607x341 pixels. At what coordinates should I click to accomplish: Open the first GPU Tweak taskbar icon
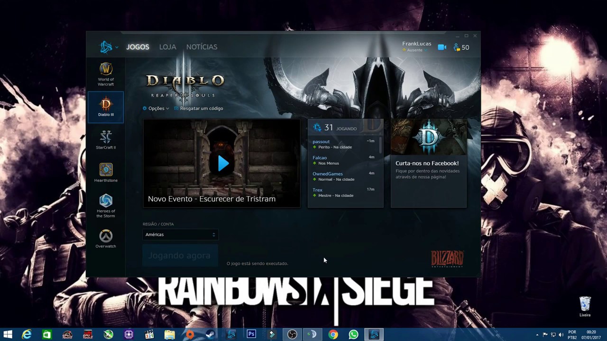coord(67,334)
